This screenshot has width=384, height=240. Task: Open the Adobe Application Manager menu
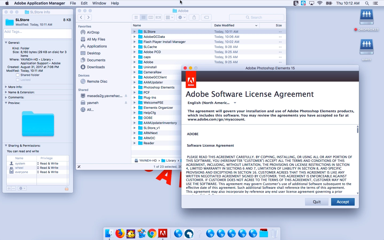click(39, 3)
